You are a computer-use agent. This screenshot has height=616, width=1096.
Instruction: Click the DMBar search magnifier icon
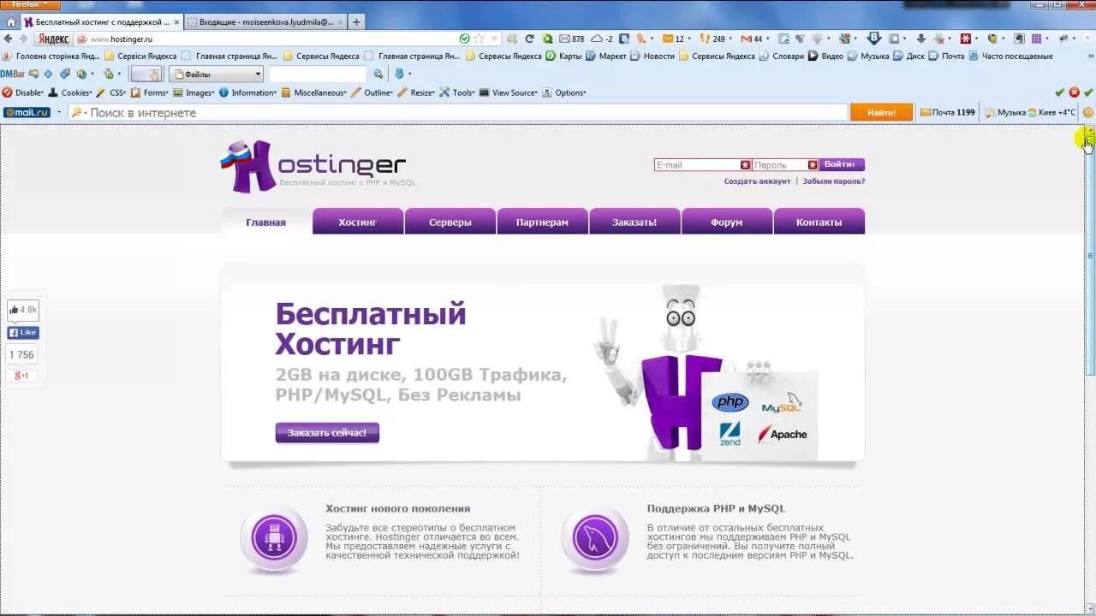[380, 74]
